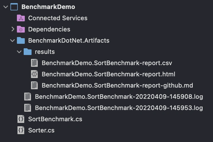The image size is (213, 142).
Task: Select the 20220409-145908.log file
Action: coord(119,97)
